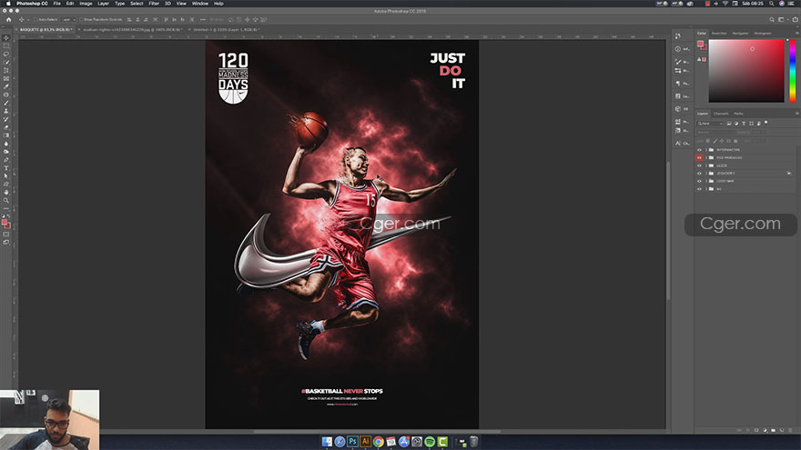801x450 pixels.
Task: Select the History Brush tool
Action: (x=6, y=119)
